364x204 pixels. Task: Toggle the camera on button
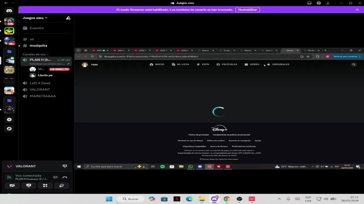[x=12, y=186]
